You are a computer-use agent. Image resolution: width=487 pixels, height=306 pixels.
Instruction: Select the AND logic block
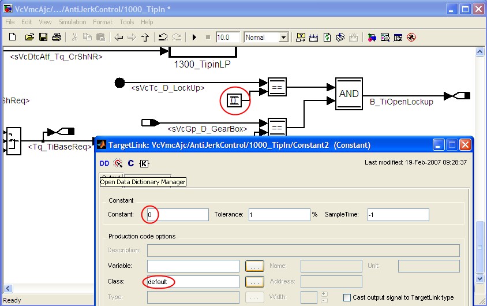(x=349, y=94)
